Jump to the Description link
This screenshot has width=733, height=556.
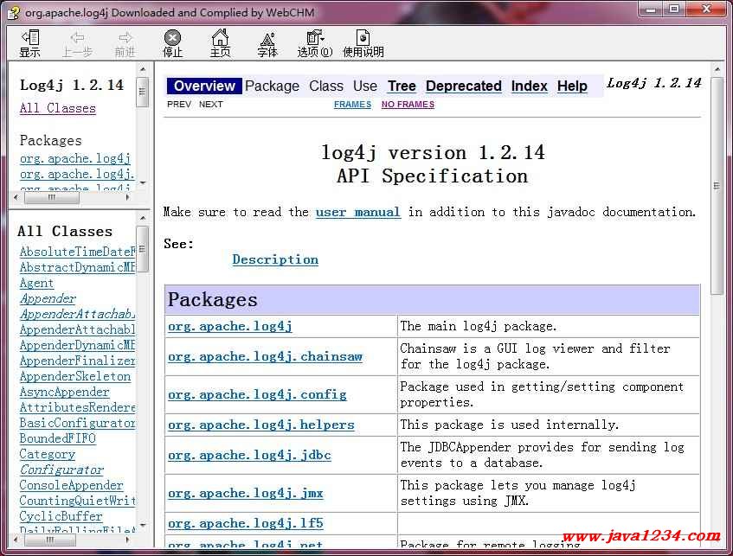(x=275, y=259)
